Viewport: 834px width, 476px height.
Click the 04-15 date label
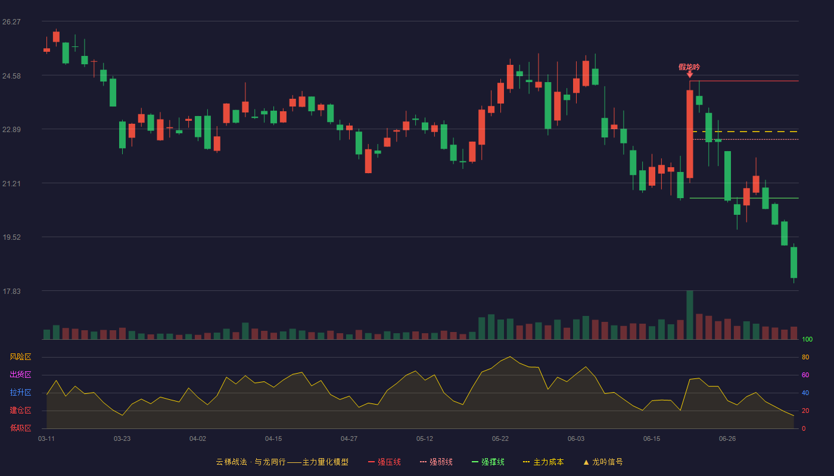pos(273,439)
